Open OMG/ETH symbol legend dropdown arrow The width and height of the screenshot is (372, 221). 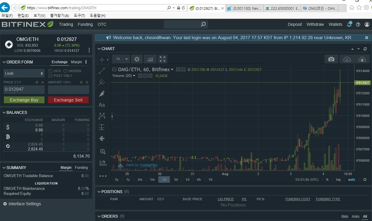click(172, 70)
